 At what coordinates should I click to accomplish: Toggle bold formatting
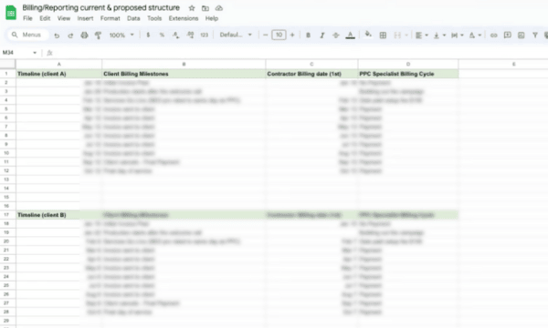pyautogui.click(x=308, y=36)
